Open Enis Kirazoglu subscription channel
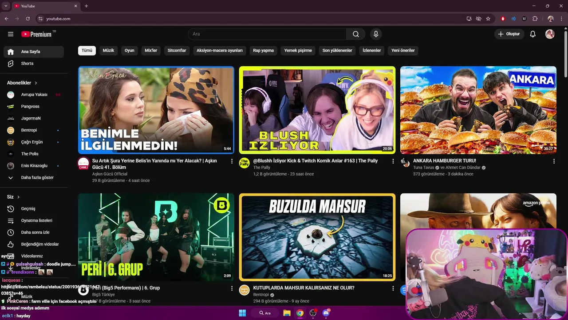 [34, 166]
